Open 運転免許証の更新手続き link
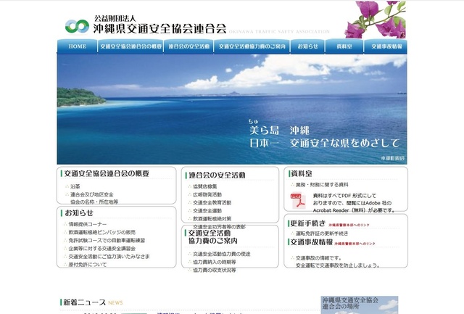464x314 pixels. pyautogui.click(x=322, y=234)
